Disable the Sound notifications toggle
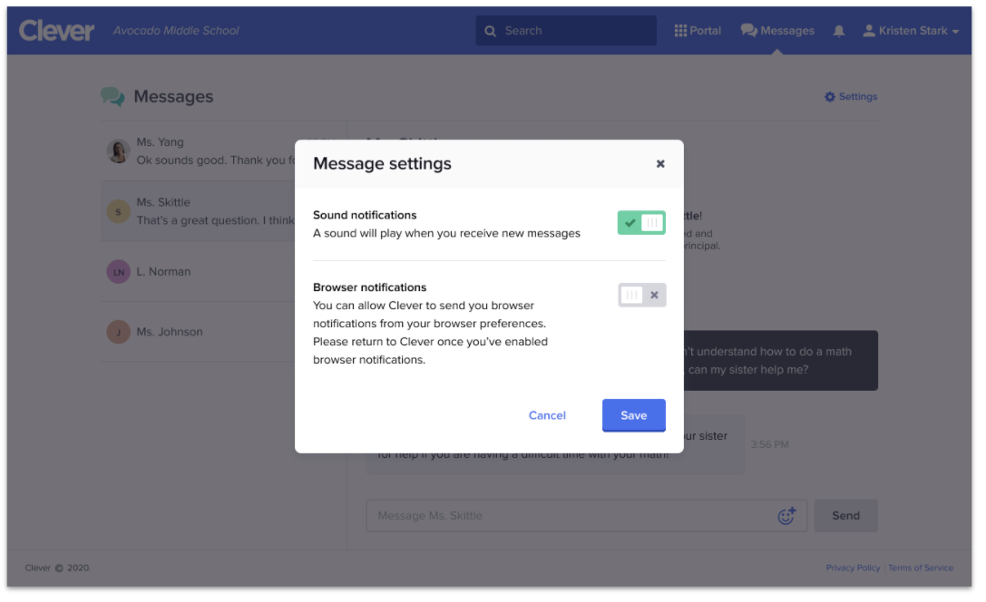 tap(641, 223)
